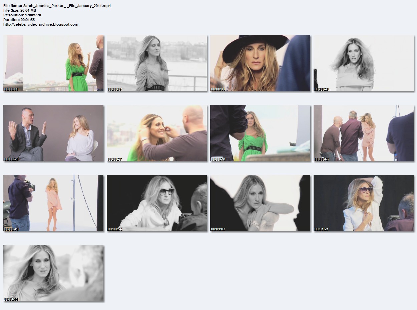This screenshot has width=417, height=310.
Task: Select the thumbnail of the seated interview with the gesturing man
Action: coord(53,133)
